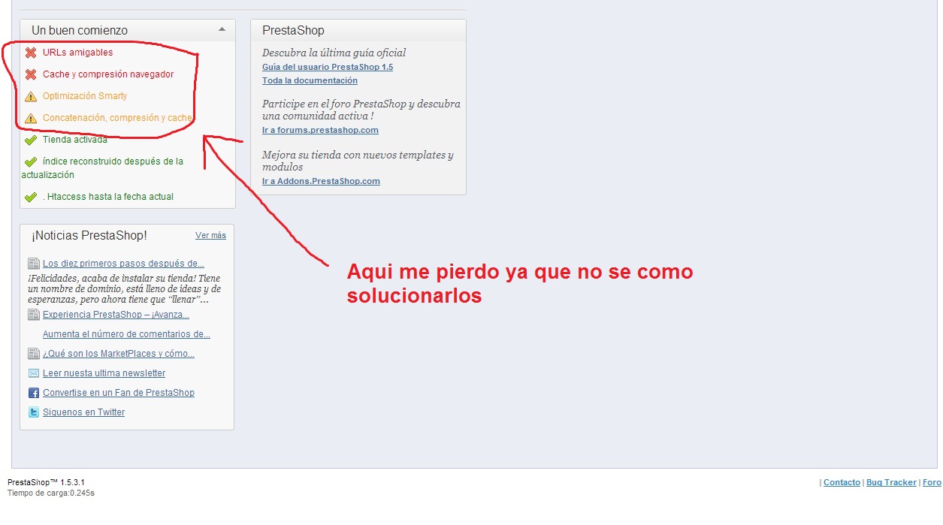Click the Facebook icon
The width and height of the screenshot is (943, 525).
[x=34, y=393]
